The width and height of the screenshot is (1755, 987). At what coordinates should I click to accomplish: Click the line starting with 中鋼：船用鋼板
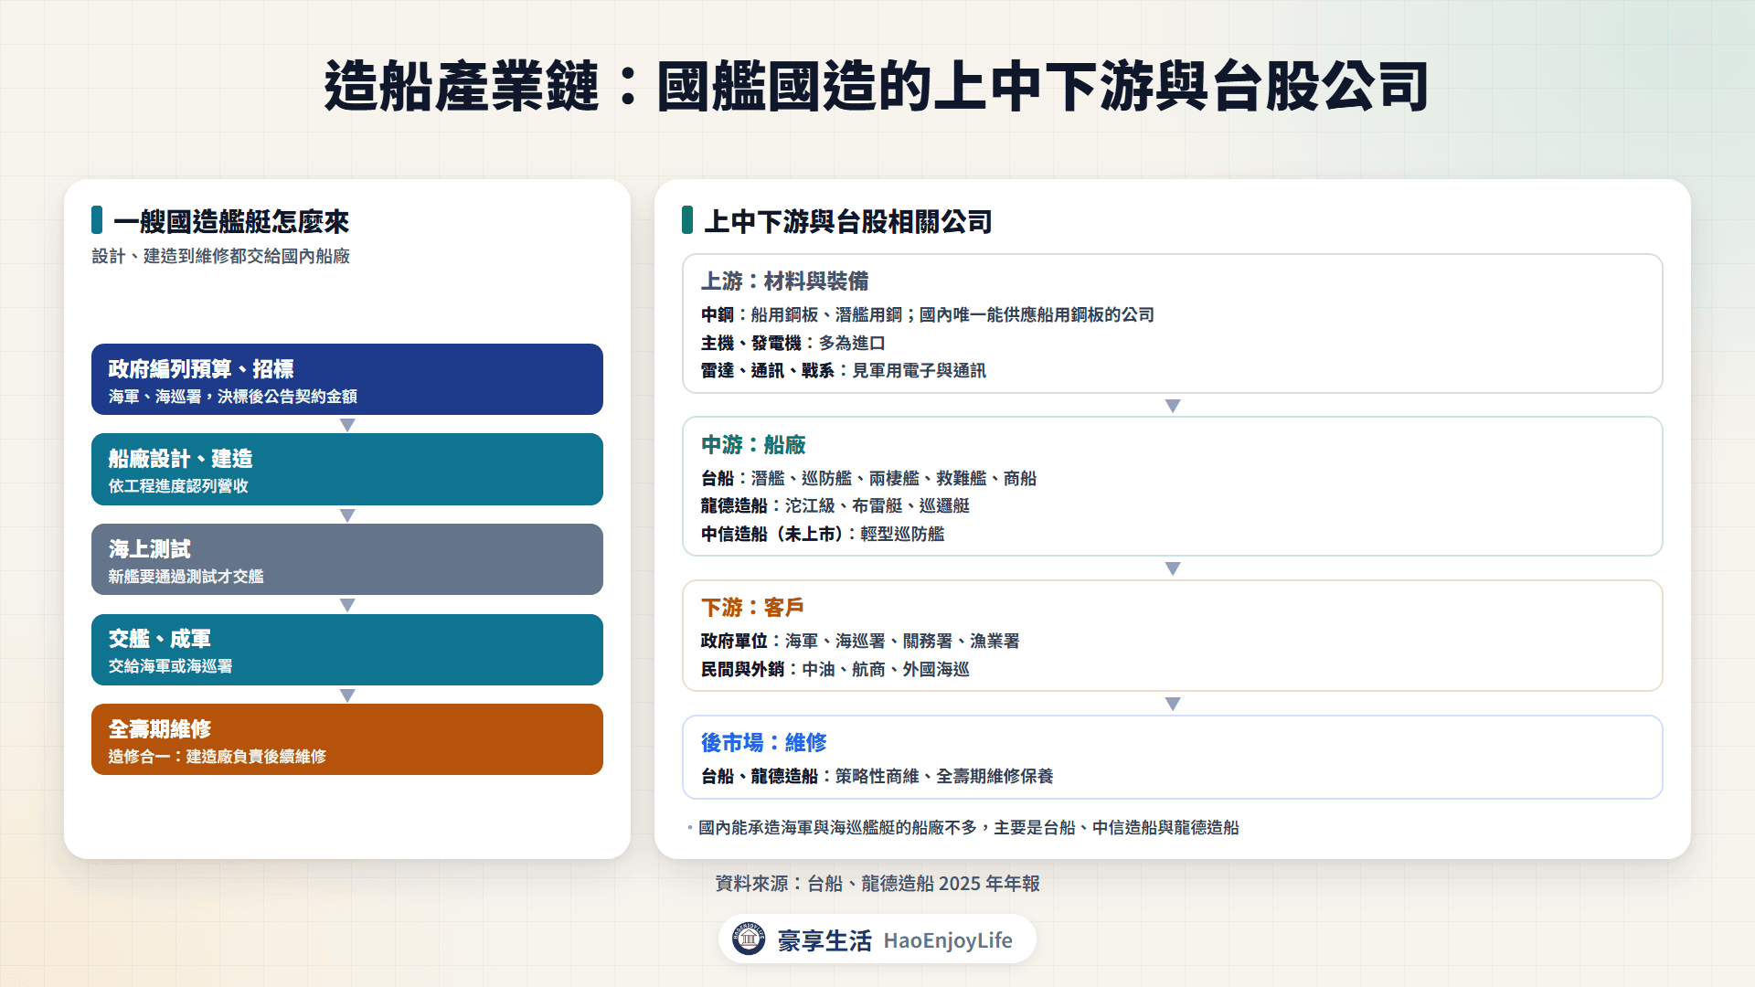(928, 315)
